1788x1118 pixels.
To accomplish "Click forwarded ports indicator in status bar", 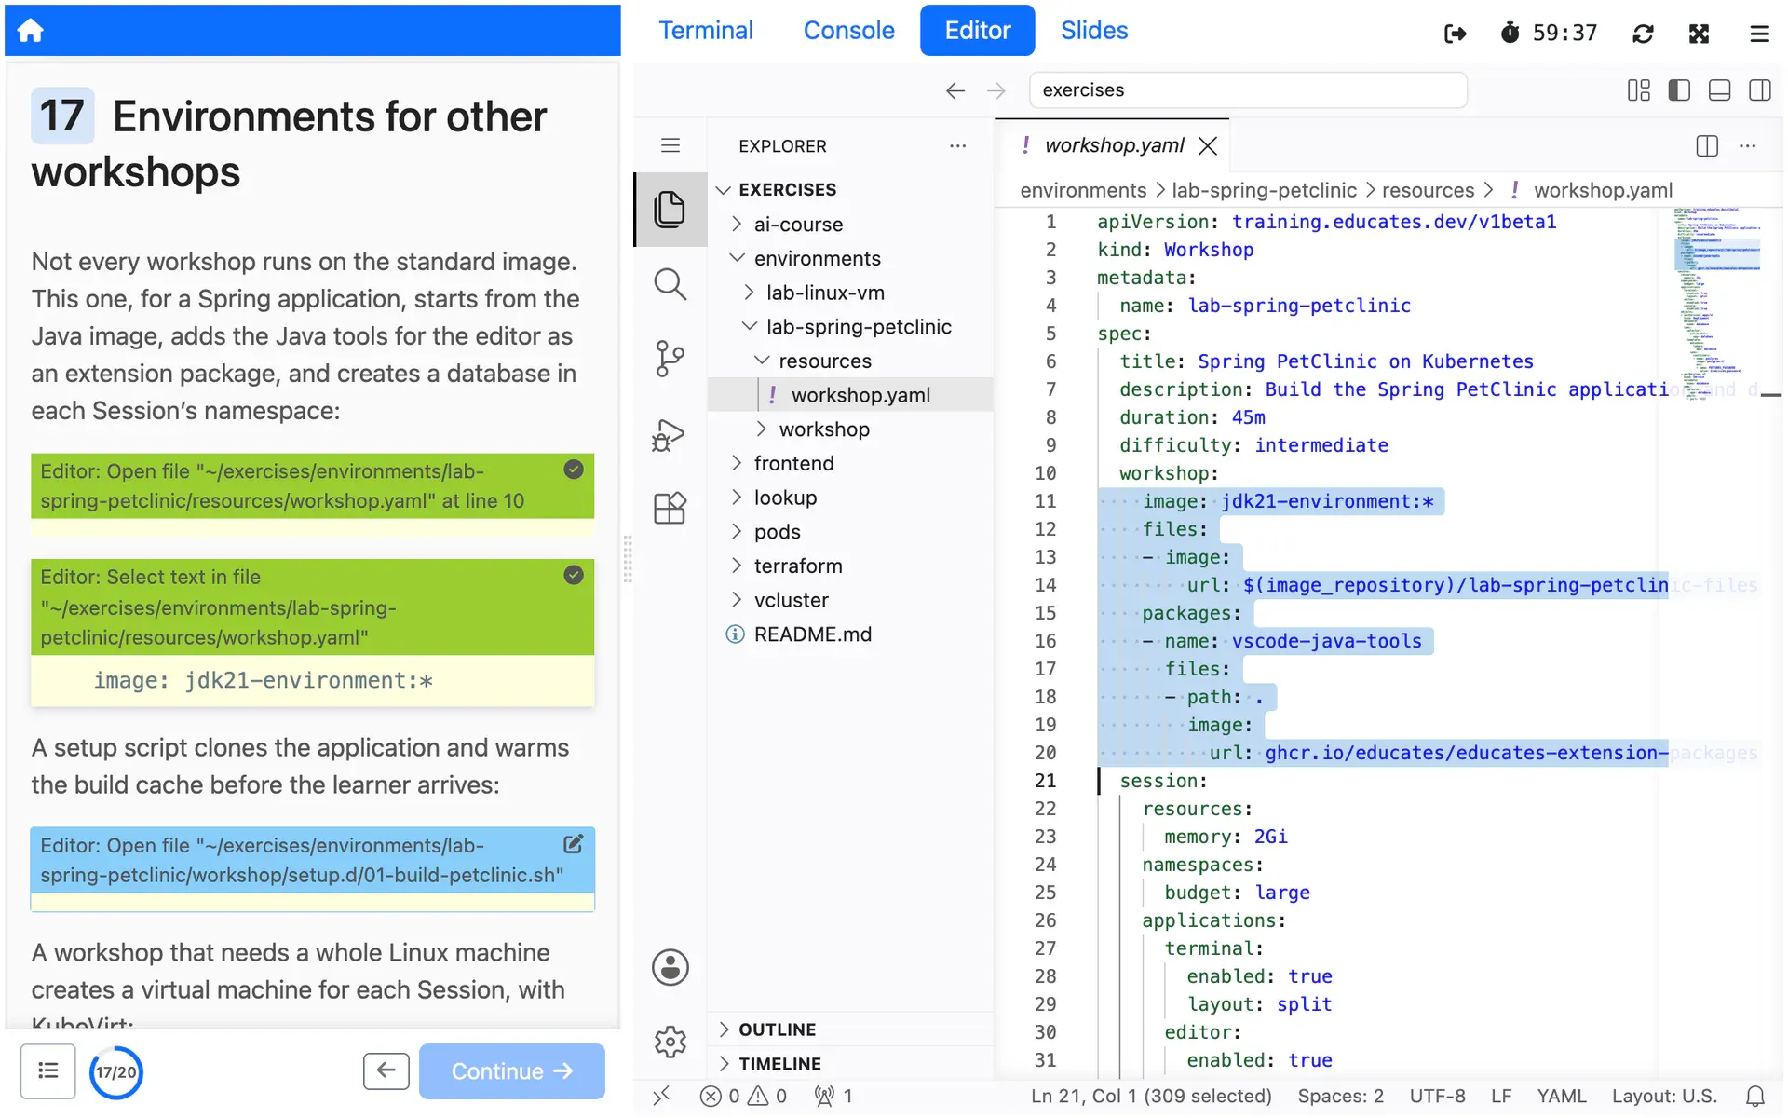I will click(x=833, y=1097).
